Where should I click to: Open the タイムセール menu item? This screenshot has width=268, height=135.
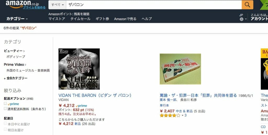(x=80, y=19)
